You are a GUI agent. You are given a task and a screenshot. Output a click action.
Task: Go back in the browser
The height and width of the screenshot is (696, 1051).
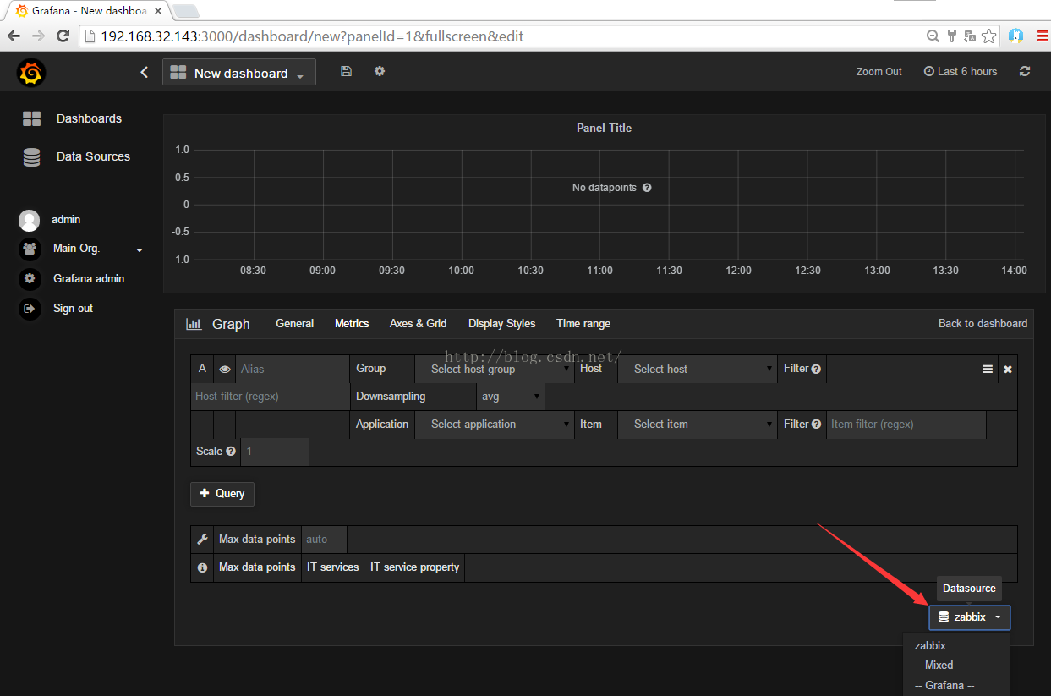pyautogui.click(x=14, y=36)
